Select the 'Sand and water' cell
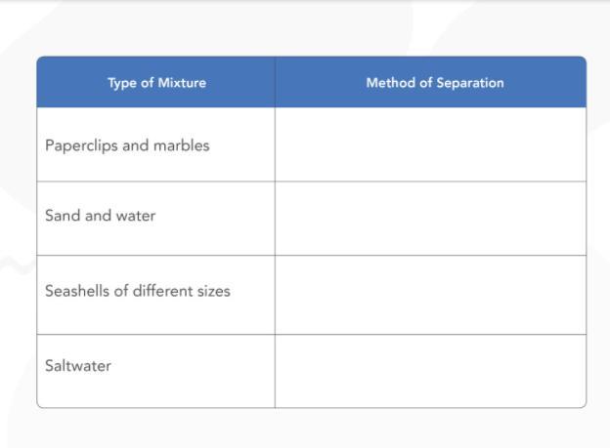The width and height of the screenshot is (610, 448). [x=156, y=219]
